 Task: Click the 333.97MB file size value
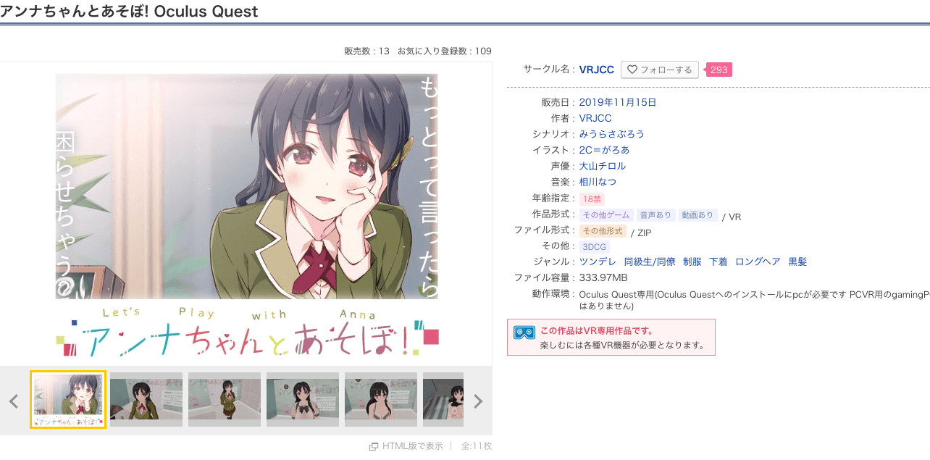[603, 277]
